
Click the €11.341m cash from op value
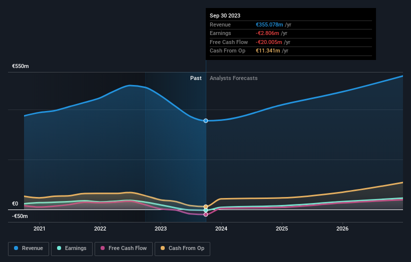point(268,51)
